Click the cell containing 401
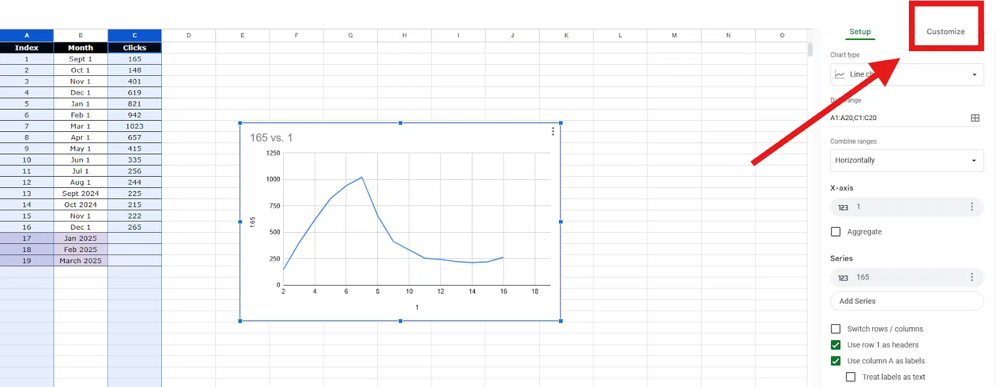 [x=134, y=82]
